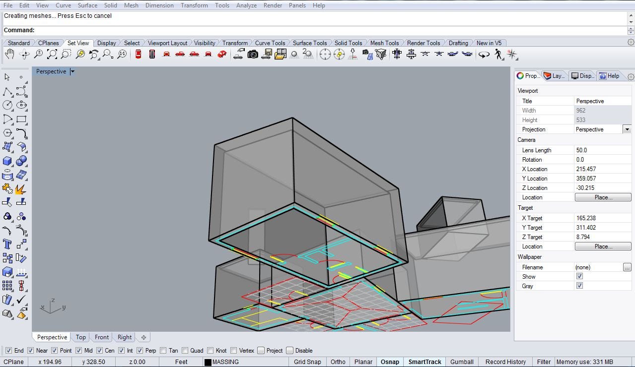Open the Perspective viewport title menu

(x=71, y=71)
